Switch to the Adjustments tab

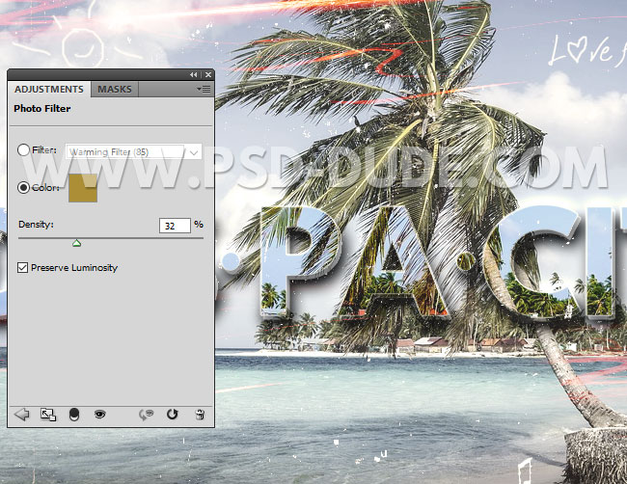coord(49,89)
